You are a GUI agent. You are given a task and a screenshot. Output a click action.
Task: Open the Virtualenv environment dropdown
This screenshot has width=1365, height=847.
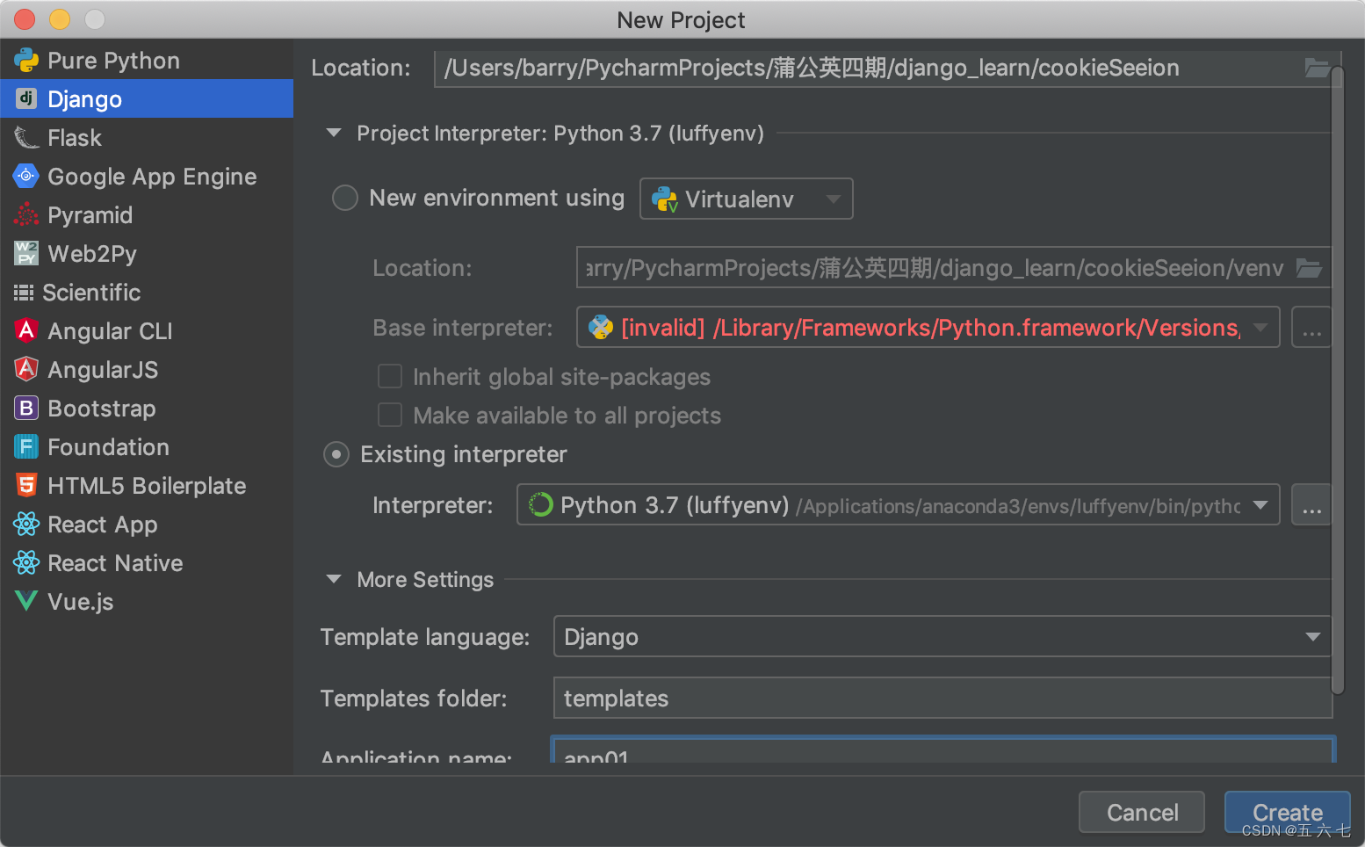click(x=747, y=199)
